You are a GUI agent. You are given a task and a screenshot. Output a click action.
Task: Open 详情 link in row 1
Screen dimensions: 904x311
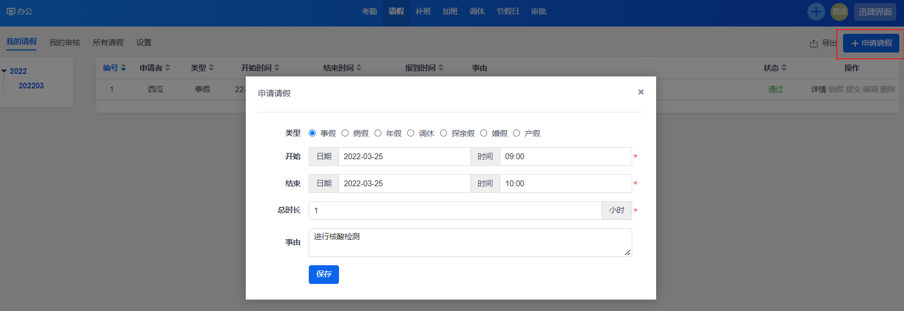pyautogui.click(x=819, y=89)
